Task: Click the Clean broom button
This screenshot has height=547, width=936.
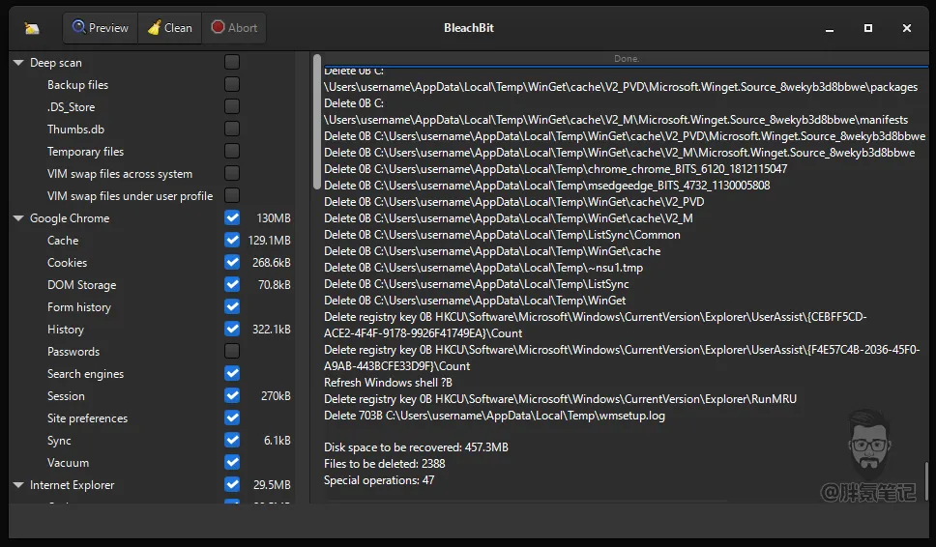Action: 170,28
